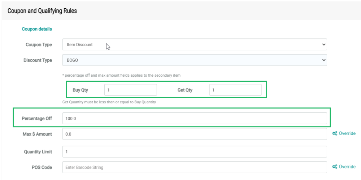
Task: Click into the Max $ Amount field
Action: [195, 134]
